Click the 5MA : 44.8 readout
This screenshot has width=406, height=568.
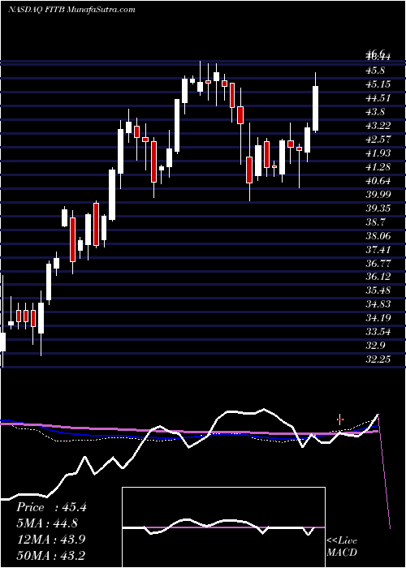click(47, 523)
